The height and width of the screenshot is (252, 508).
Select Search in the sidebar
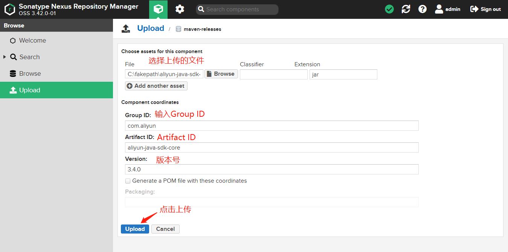56,57
